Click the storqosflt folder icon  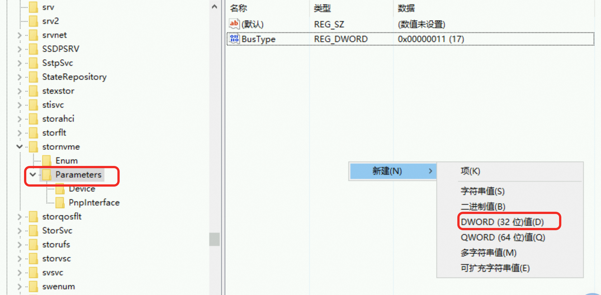(x=34, y=217)
